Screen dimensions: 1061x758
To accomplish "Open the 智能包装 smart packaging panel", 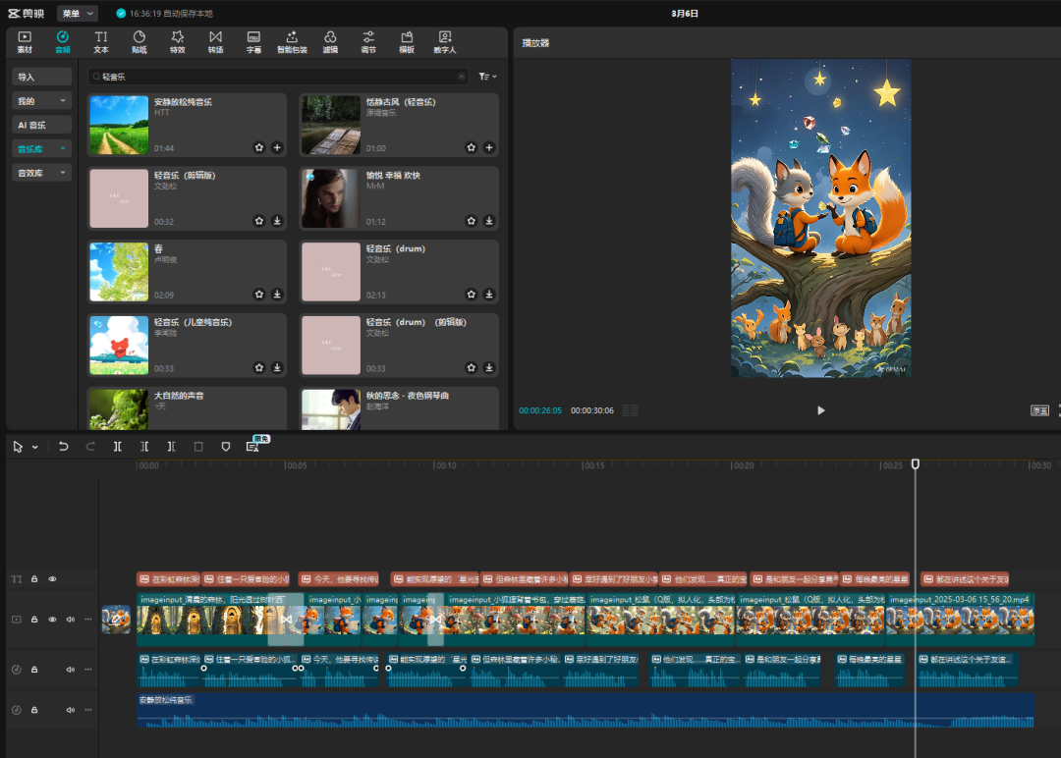I will 292,42.
